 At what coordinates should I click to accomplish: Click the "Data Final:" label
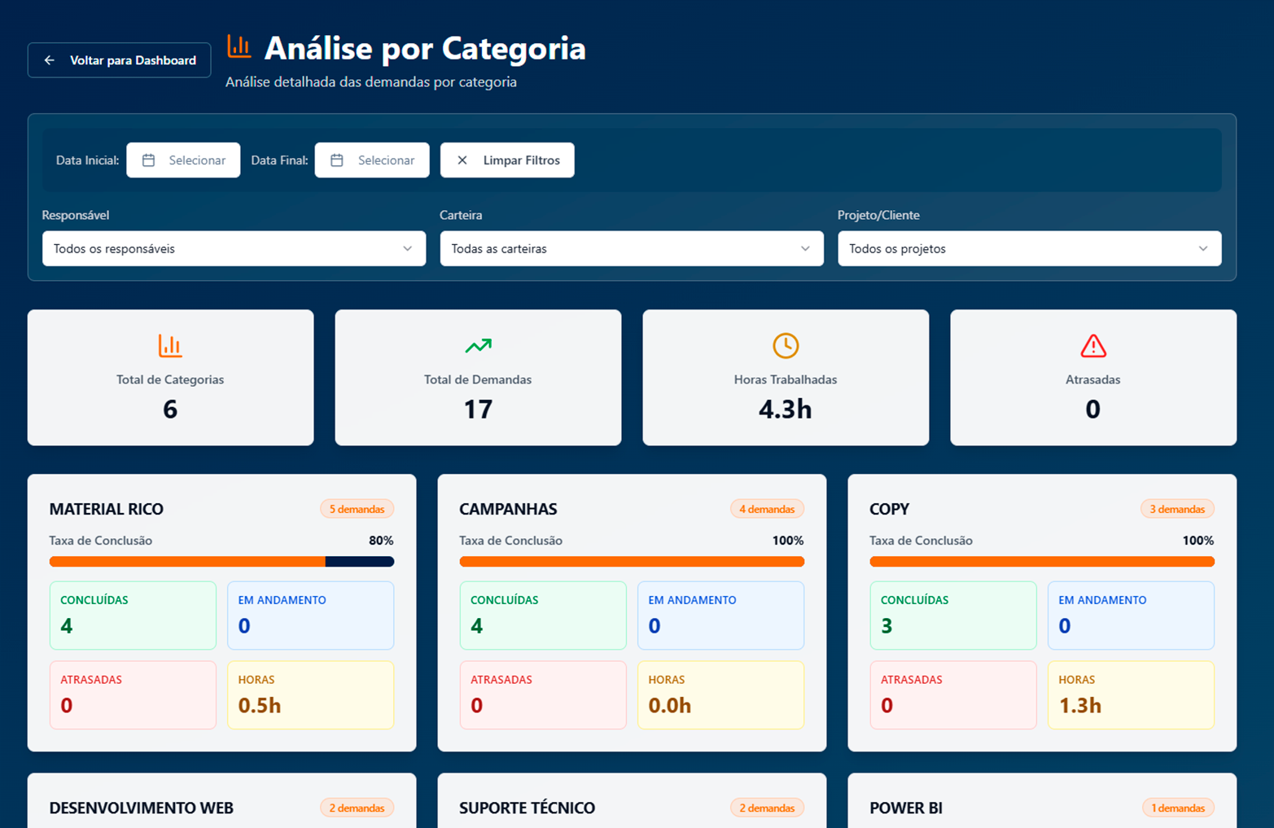[x=279, y=160]
